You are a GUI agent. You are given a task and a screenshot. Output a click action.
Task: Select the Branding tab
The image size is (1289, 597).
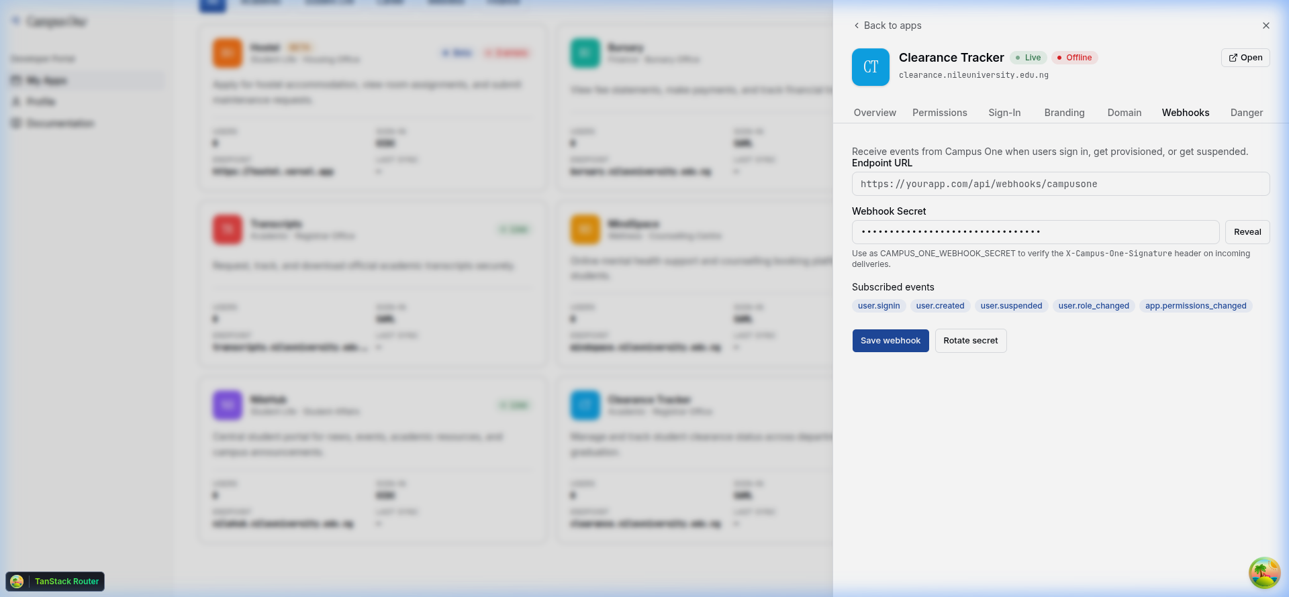(x=1064, y=113)
